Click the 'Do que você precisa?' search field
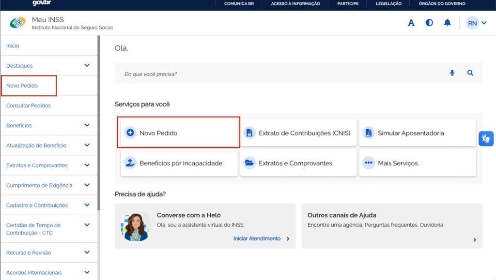The width and height of the screenshot is (496, 280). [x=285, y=73]
